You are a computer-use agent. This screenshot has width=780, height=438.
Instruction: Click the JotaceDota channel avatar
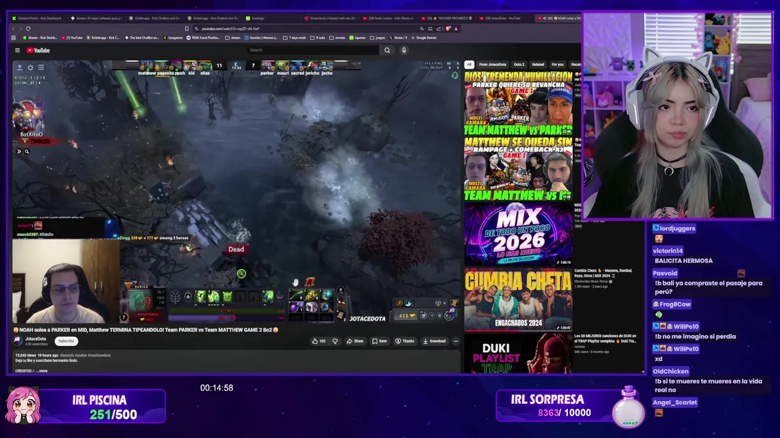pyautogui.click(x=18, y=341)
